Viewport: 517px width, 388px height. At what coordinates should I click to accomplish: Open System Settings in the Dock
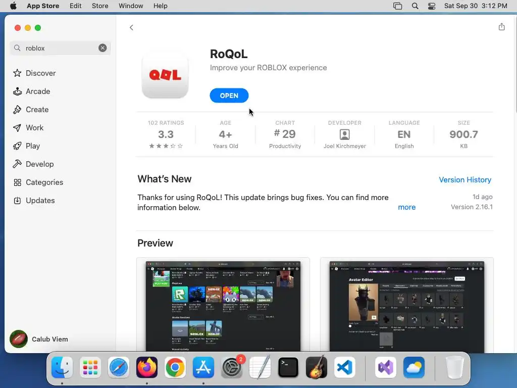tap(232, 367)
